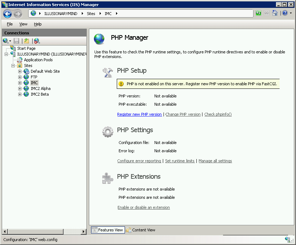Switch to the Features View tab
Image resolution: width=296 pixels, height=245 pixels.
click(108, 230)
